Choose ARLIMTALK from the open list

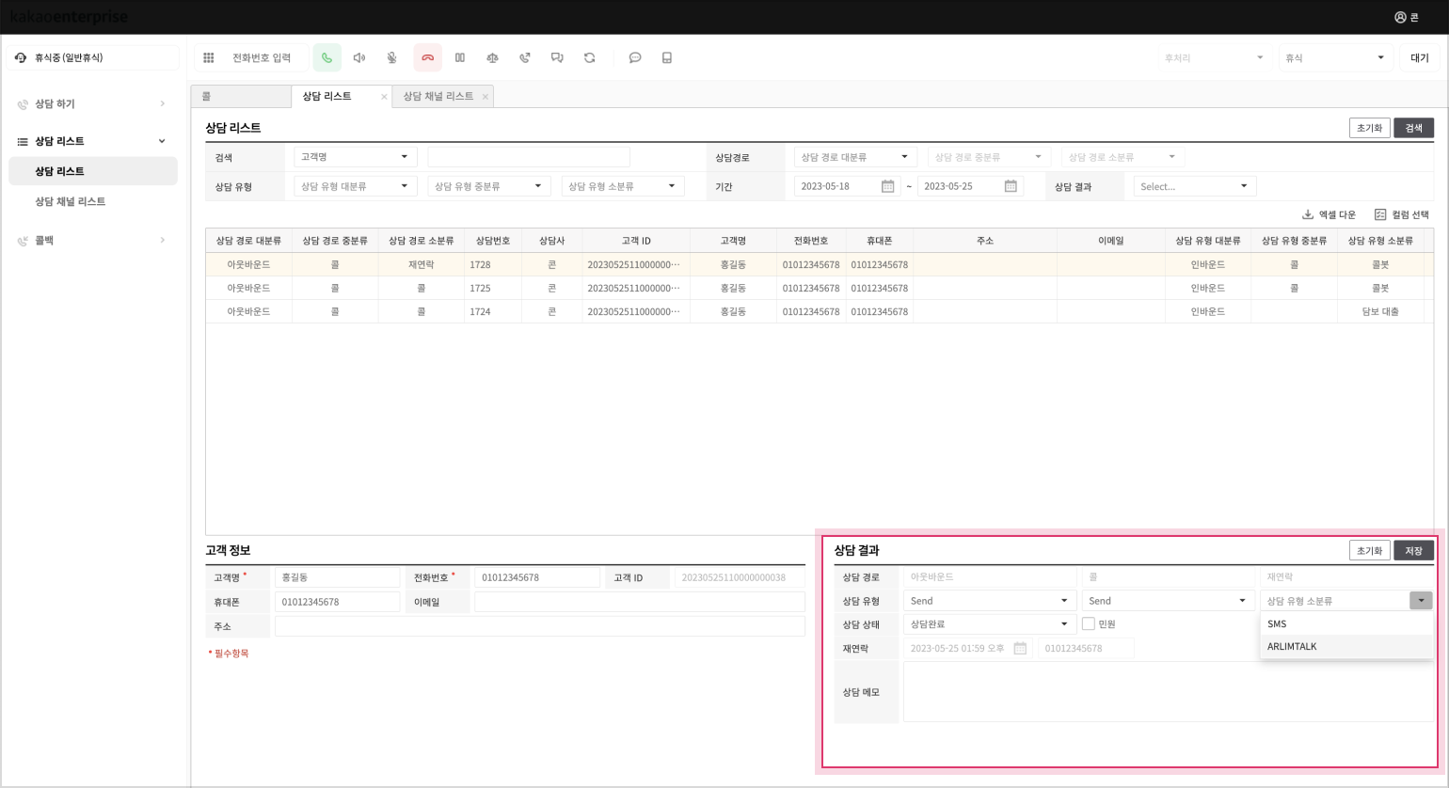pyautogui.click(x=1292, y=647)
